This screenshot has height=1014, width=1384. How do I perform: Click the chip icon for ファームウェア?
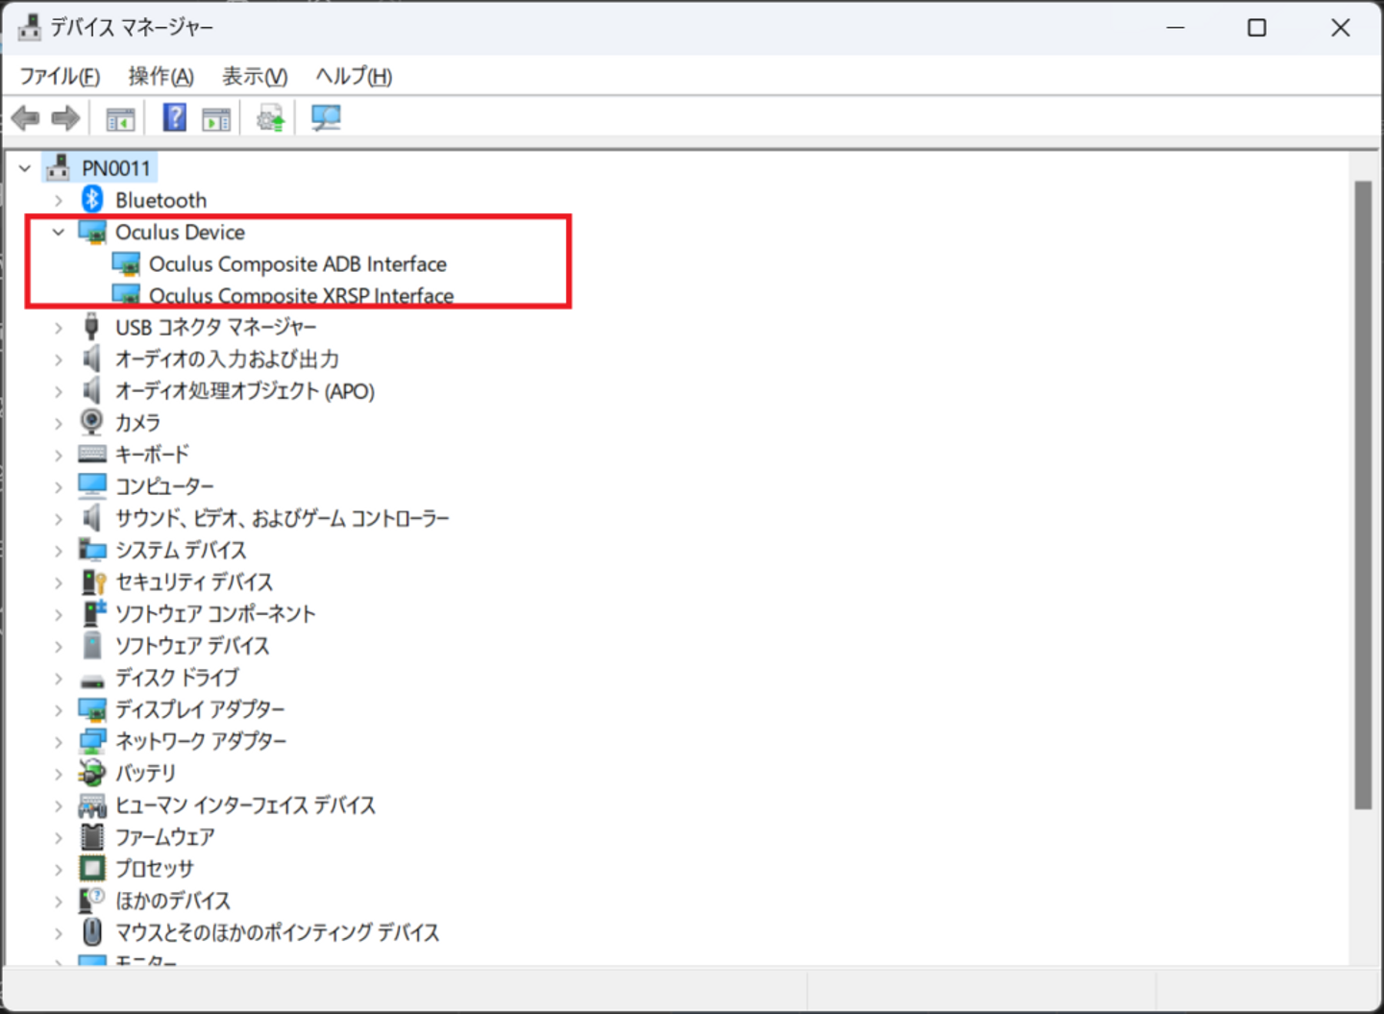(x=92, y=836)
